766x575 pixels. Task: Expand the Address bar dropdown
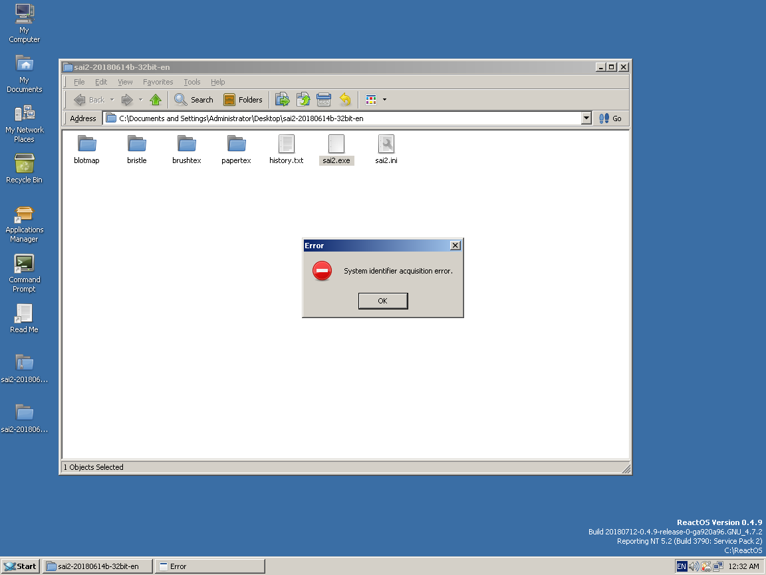tap(586, 118)
